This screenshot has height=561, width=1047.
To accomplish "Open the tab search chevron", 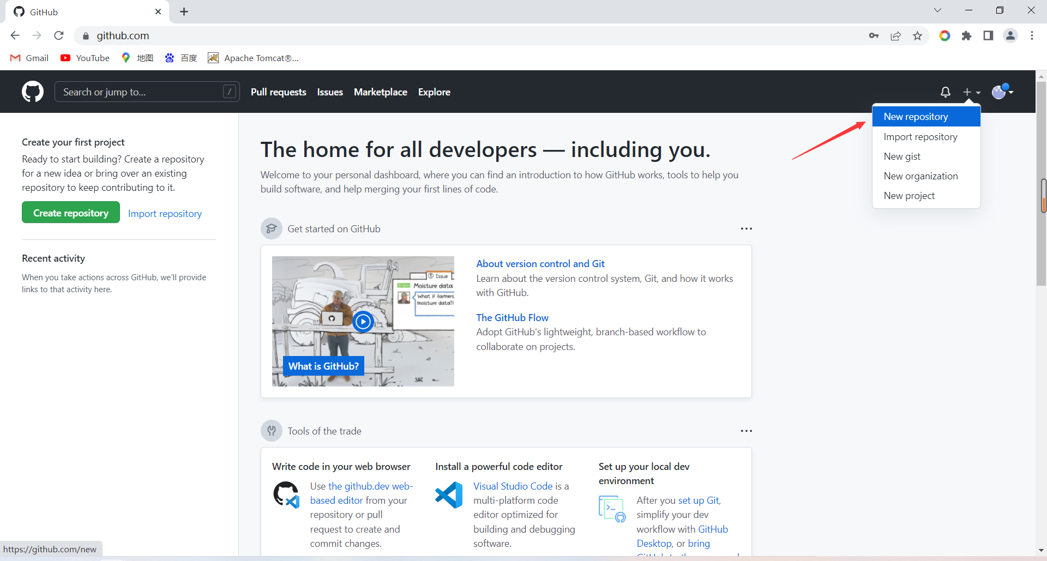I will coord(937,10).
